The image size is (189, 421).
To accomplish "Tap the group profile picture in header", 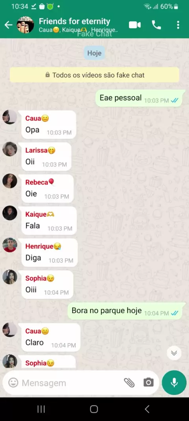I will tap(26, 25).
